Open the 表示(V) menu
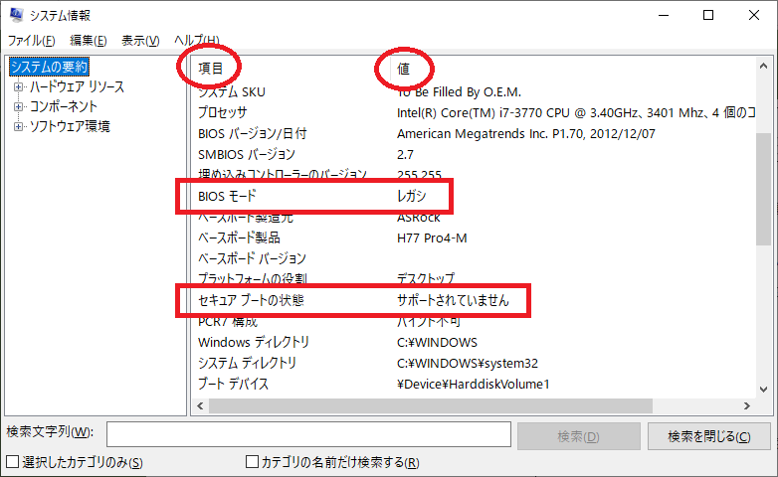Screen dimensions: 778x477 click(139, 41)
